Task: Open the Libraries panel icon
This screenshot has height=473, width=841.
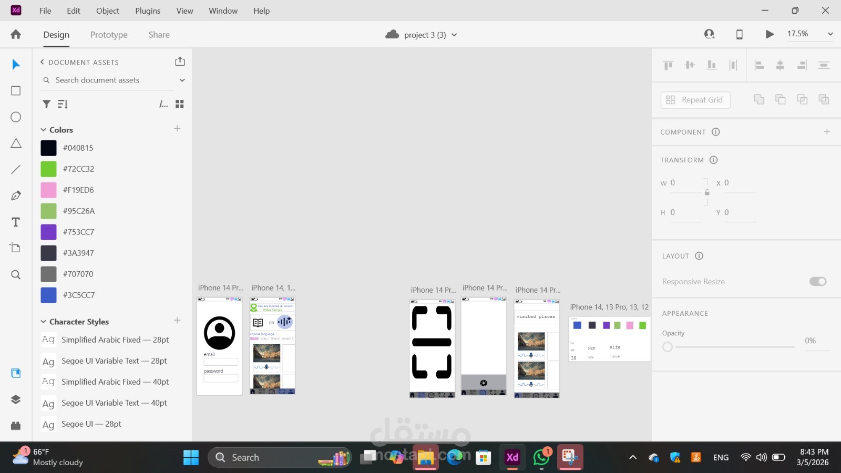Action: [16, 373]
